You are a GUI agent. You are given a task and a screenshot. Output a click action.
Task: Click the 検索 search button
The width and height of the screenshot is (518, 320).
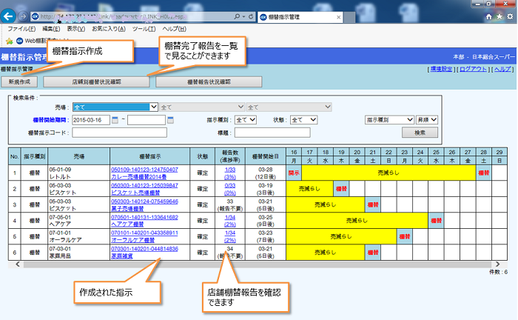click(420, 133)
